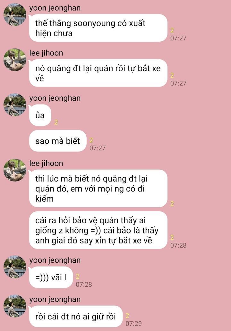Tap yoon jeonghan's avatar next to 'ủa'
The width and height of the screenshot is (231, 331).
[x=15, y=105]
